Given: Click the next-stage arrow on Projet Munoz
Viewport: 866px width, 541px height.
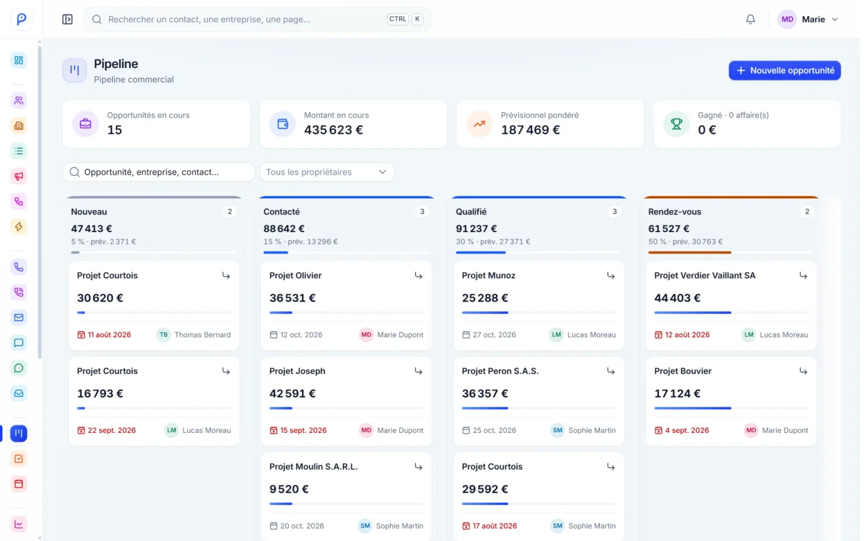Looking at the screenshot, I should [611, 276].
